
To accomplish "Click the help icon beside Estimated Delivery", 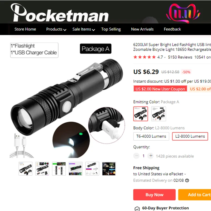I will pos(187,180).
